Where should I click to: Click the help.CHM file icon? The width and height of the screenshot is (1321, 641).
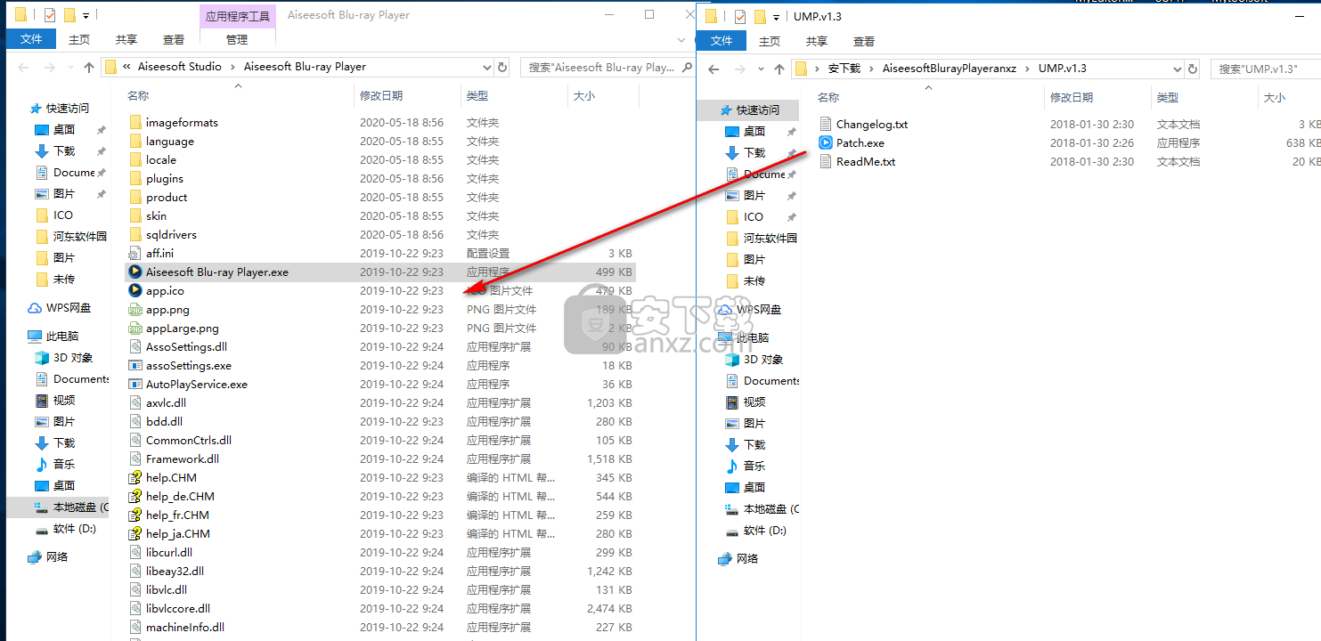pyautogui.click(x=135, y=478)
